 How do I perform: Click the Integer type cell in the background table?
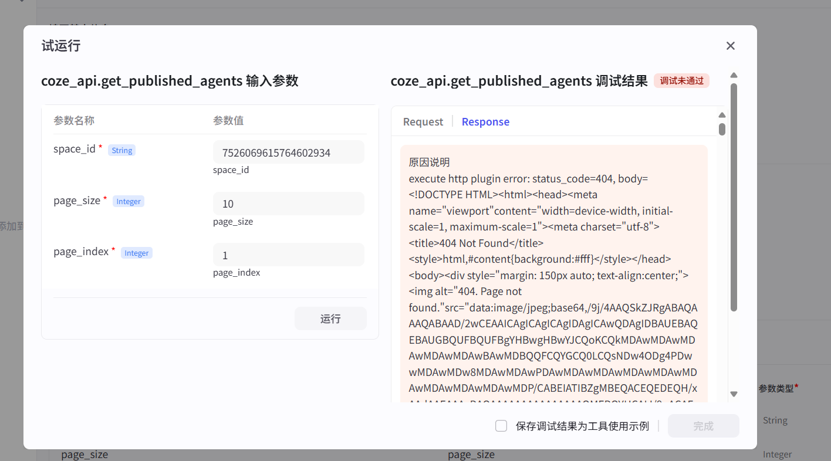[778, 455]
